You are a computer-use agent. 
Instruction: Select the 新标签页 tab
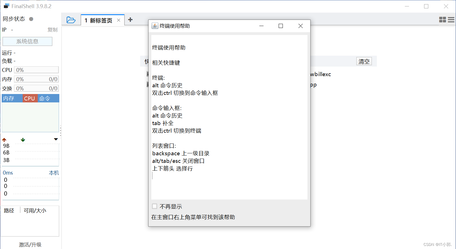coord(103,20)
